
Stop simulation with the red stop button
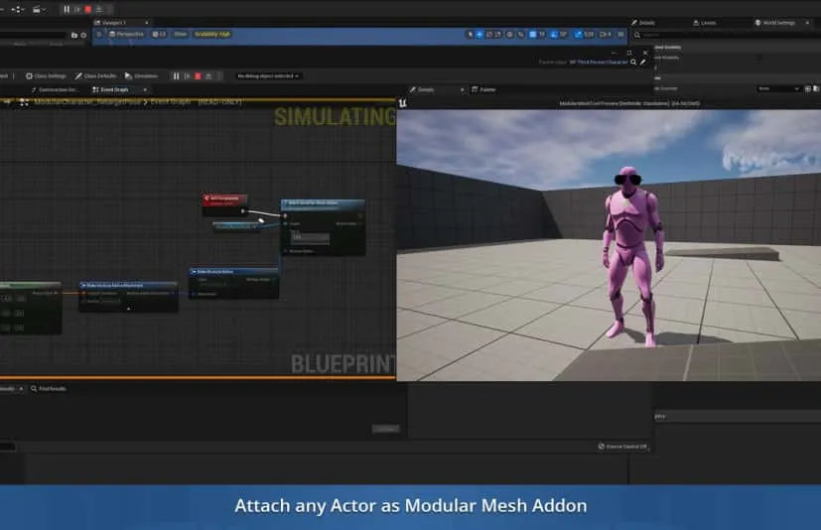point(87,9)
